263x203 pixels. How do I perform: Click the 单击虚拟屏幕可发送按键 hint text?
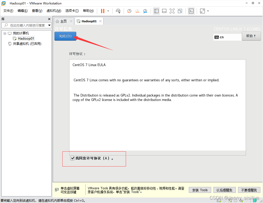[x=70, y=190]
